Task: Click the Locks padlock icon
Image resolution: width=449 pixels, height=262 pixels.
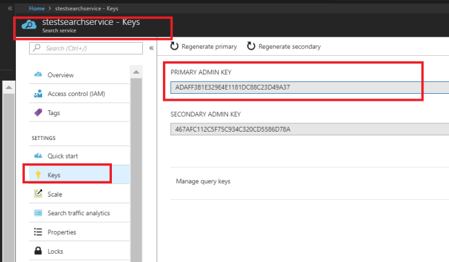Action: [38, 251]
